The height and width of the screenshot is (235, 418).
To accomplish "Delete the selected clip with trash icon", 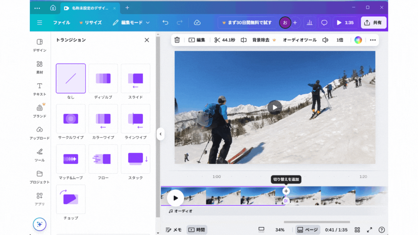I will (177, 40).
